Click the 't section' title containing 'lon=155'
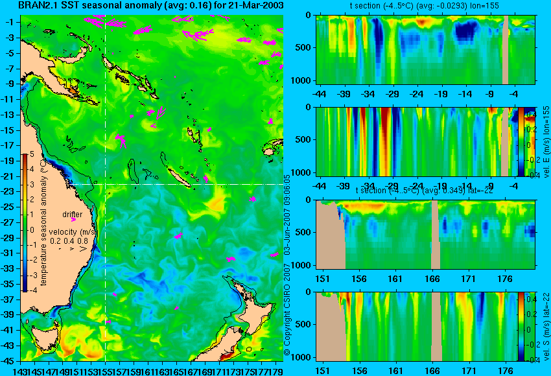The image size is (551, 376). point(424,6)
